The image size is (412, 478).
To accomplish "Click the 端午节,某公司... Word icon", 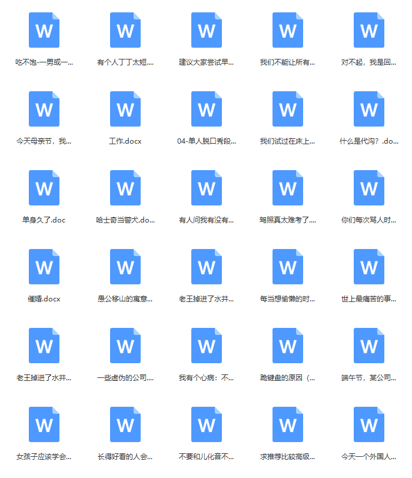I will coord(369,346).
